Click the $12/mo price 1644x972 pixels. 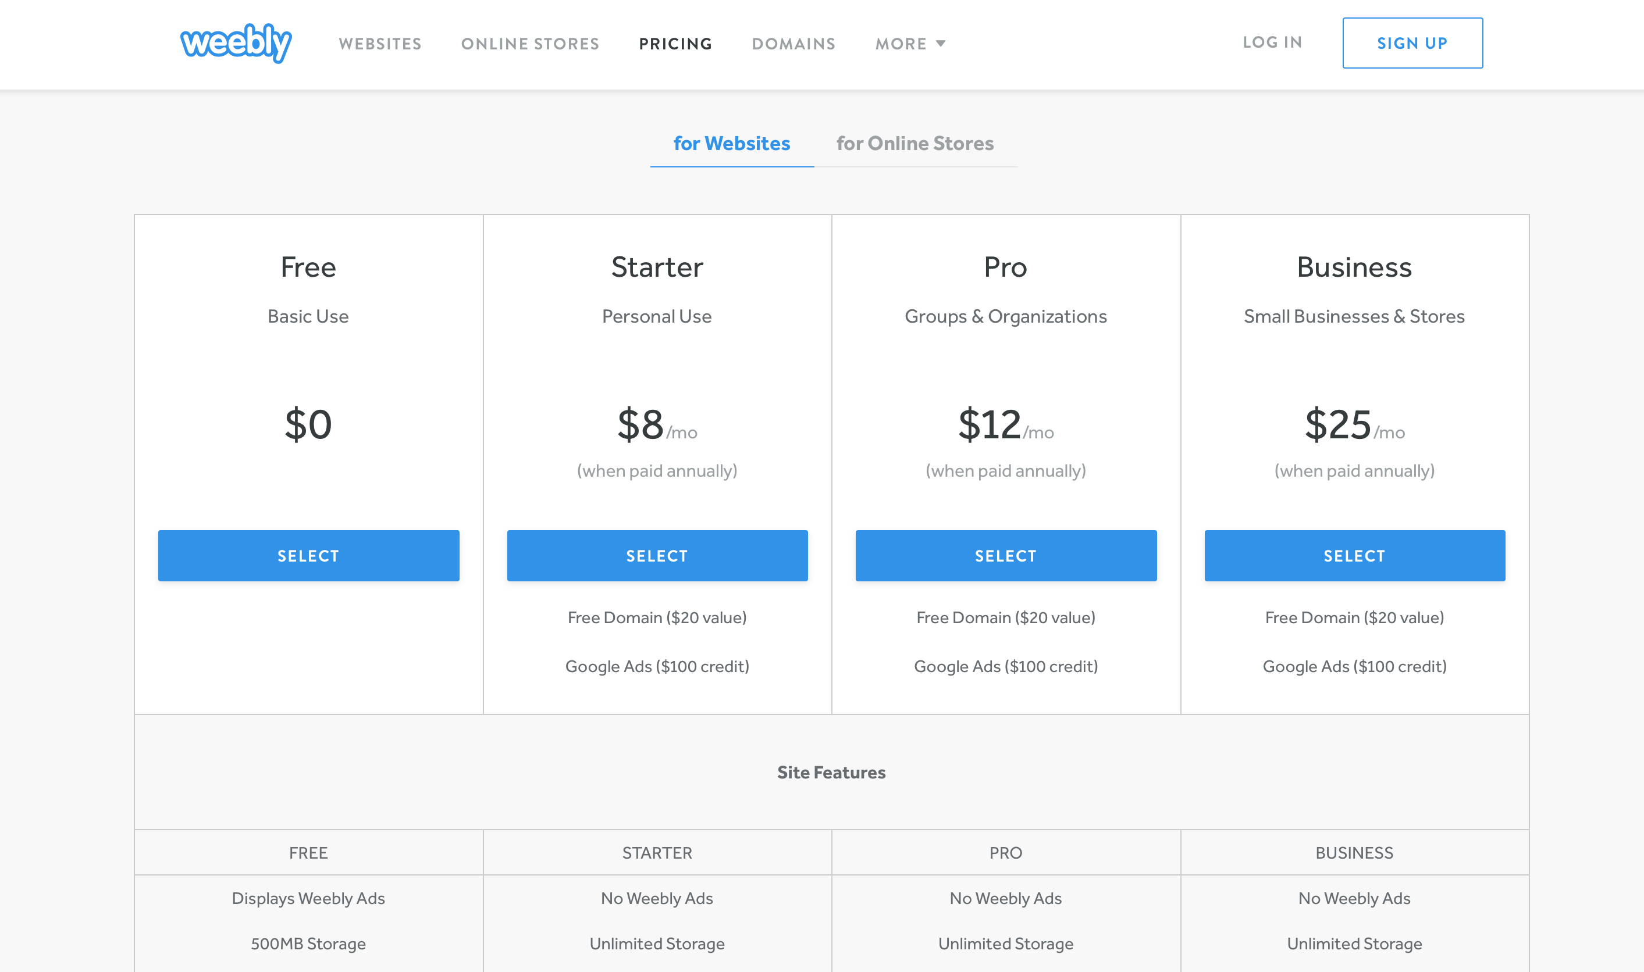click(1006, 426)
